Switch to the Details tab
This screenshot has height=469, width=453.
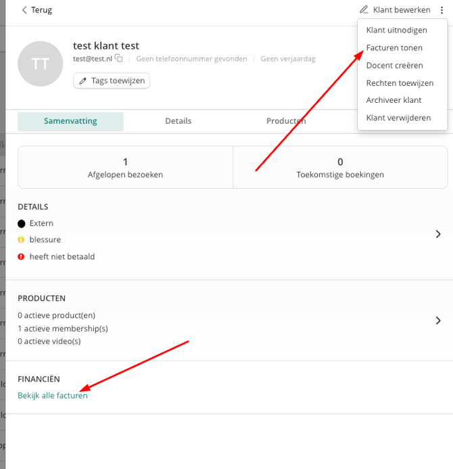point(178,121)
